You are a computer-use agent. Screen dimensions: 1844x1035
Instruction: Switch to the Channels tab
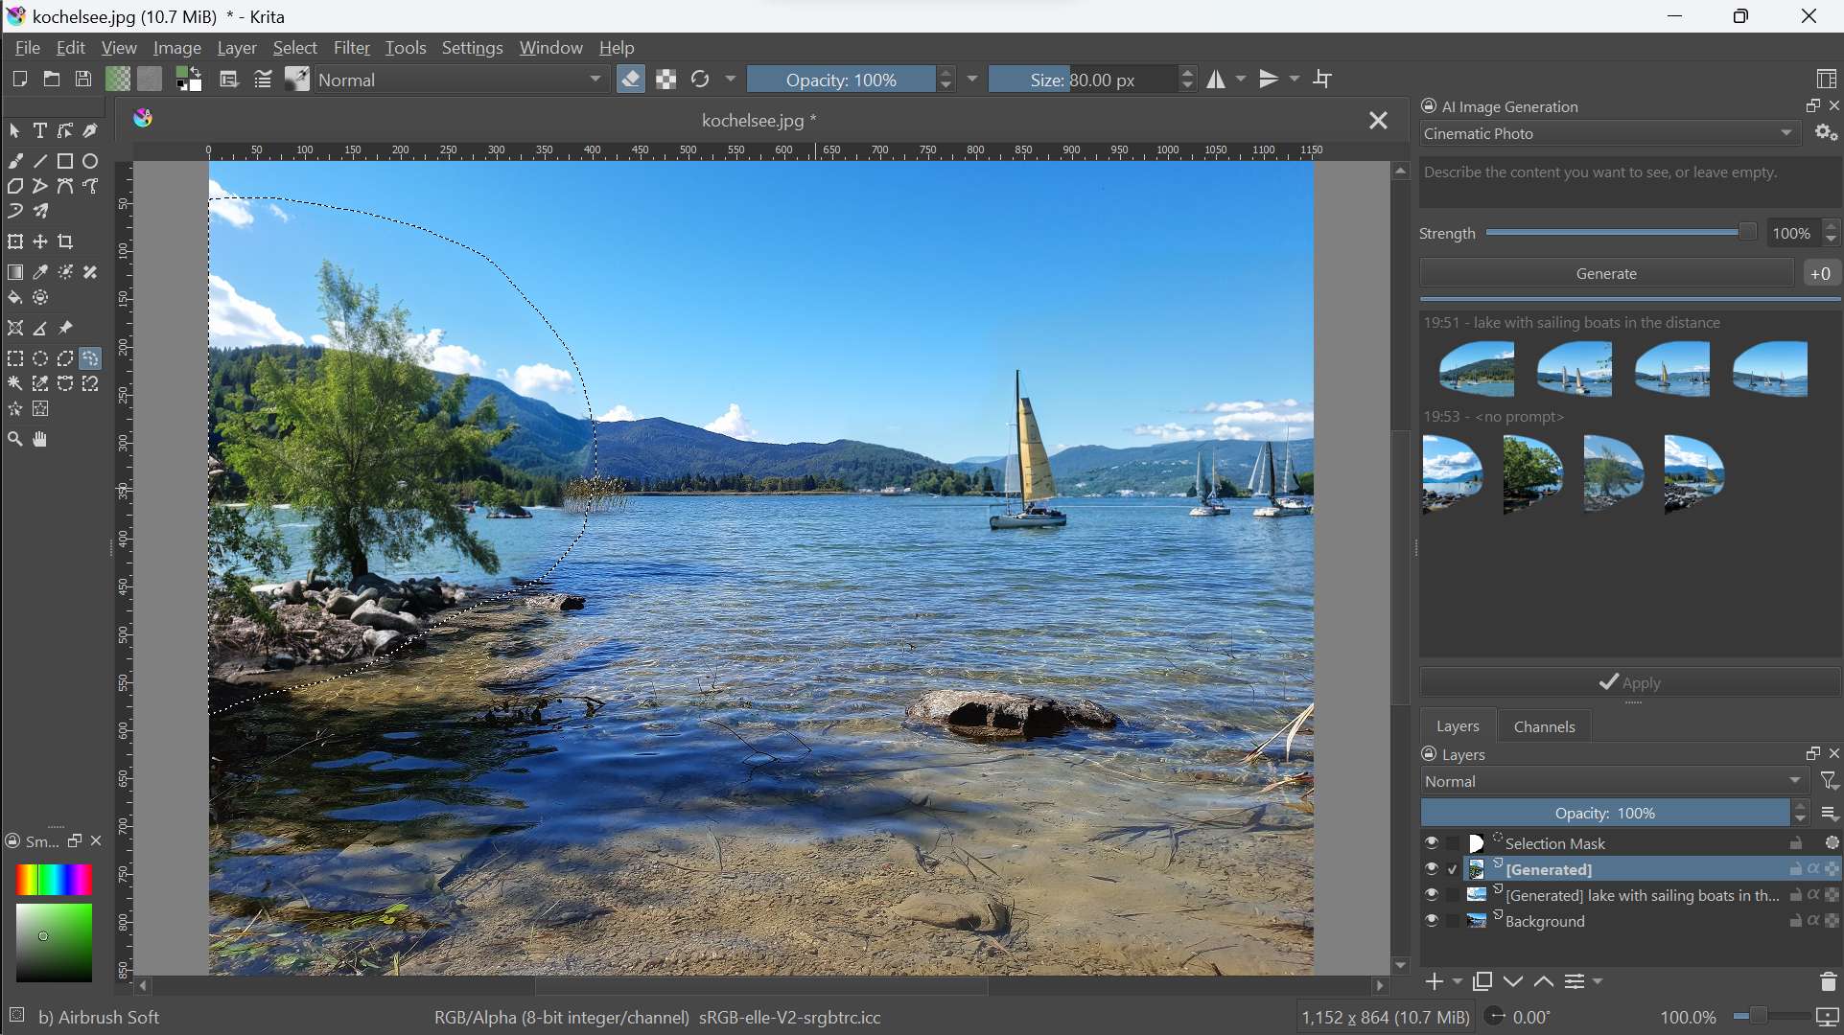(x=1544, y=727)
